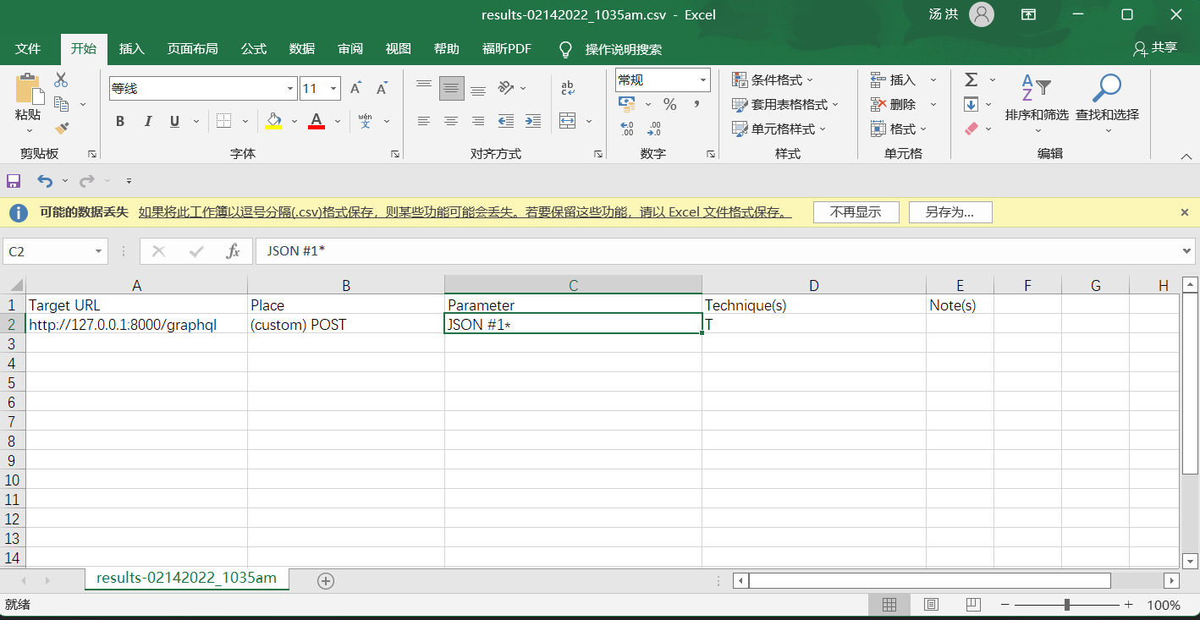
Task: Decrease indent icon
Action: pos(506,121)
